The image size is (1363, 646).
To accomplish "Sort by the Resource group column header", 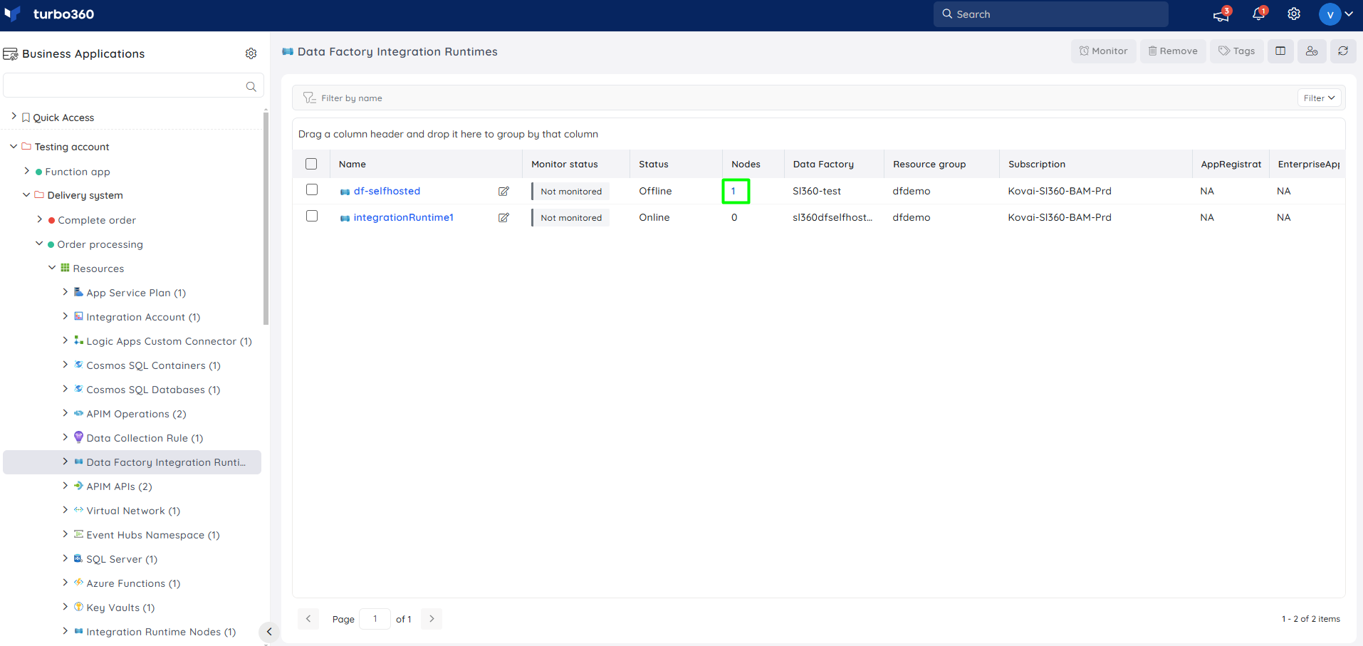I will point(929,164).
